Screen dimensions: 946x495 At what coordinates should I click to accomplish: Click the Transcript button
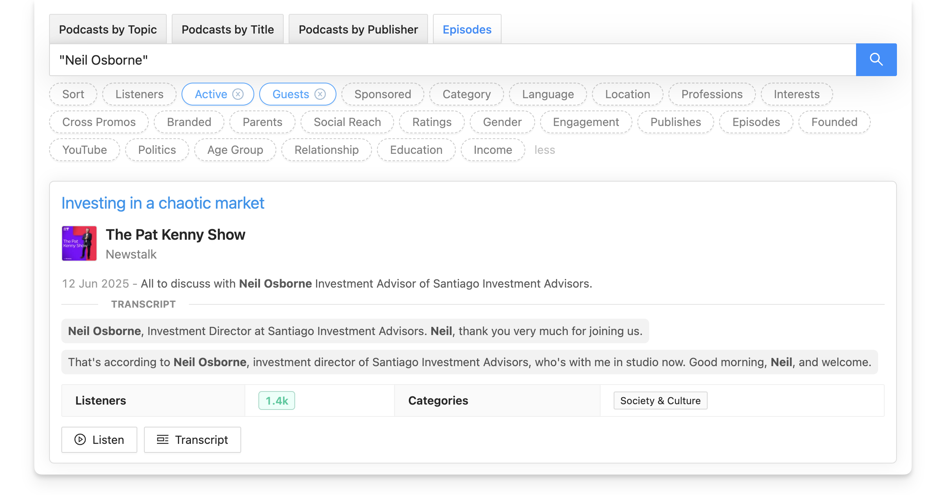point(192,439)
